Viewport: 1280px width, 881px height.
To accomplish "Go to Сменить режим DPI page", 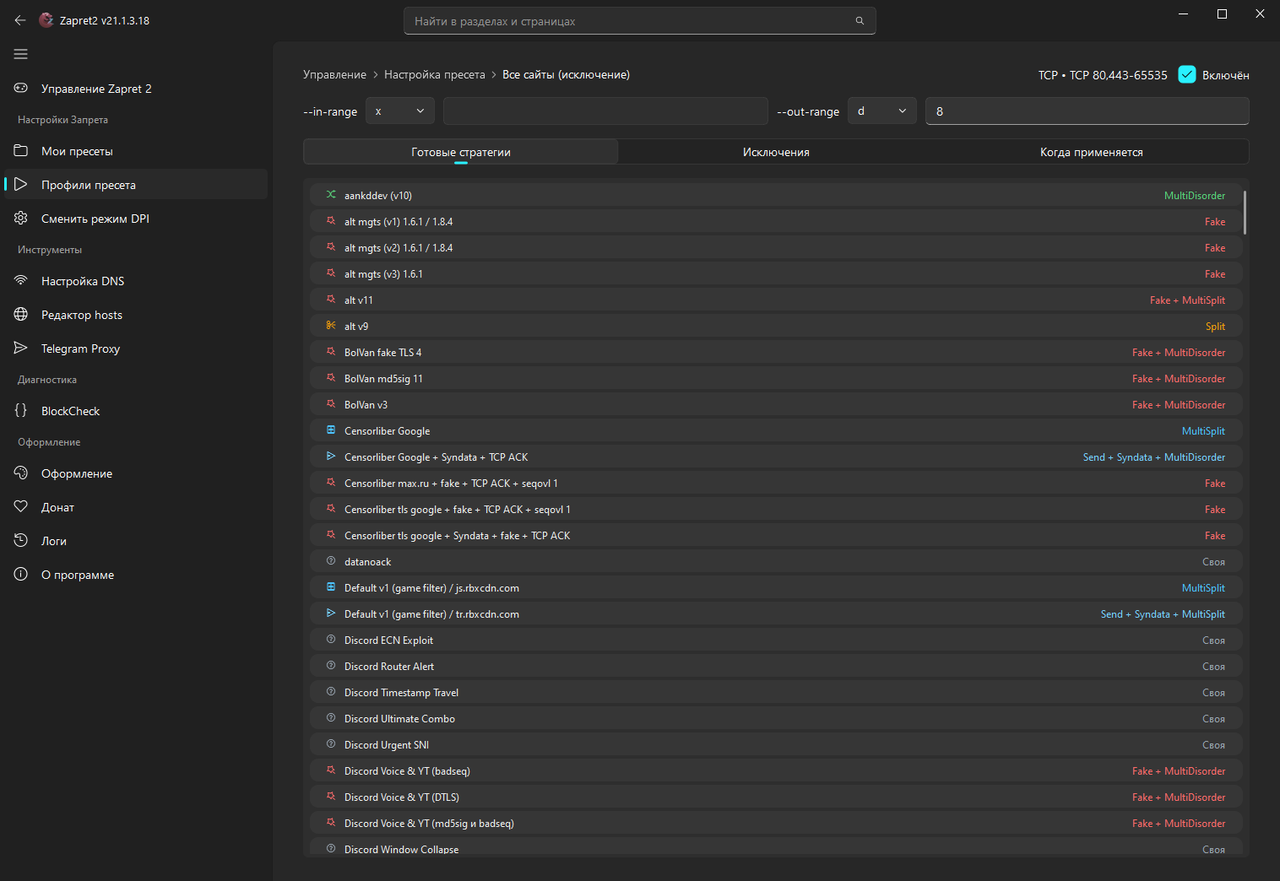I will [136, 219].
